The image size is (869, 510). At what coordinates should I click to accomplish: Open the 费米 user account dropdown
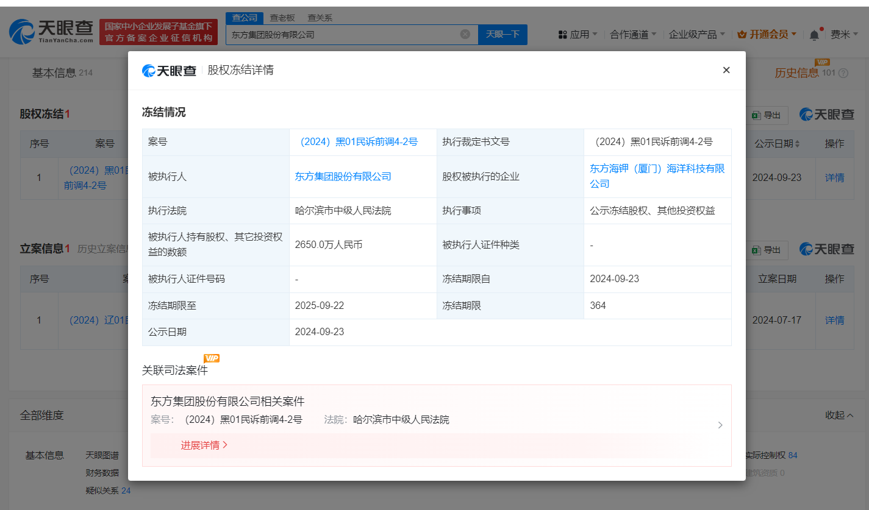pyautogui.click(x=845, y=35)
